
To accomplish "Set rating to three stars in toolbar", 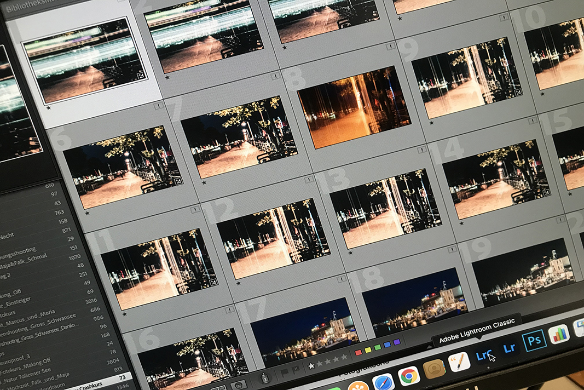I will [328, 362].
